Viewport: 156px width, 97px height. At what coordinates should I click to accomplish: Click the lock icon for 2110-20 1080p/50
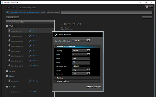click(x=9, y=56)
